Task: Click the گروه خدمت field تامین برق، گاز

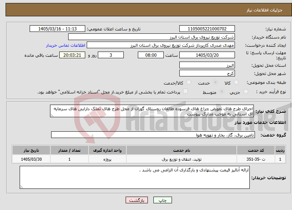Action: pos(153,135)
